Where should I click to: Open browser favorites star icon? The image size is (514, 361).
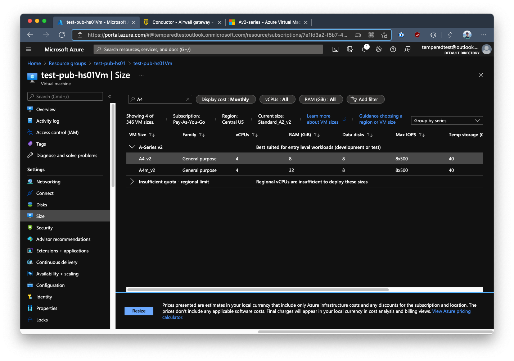451,35
